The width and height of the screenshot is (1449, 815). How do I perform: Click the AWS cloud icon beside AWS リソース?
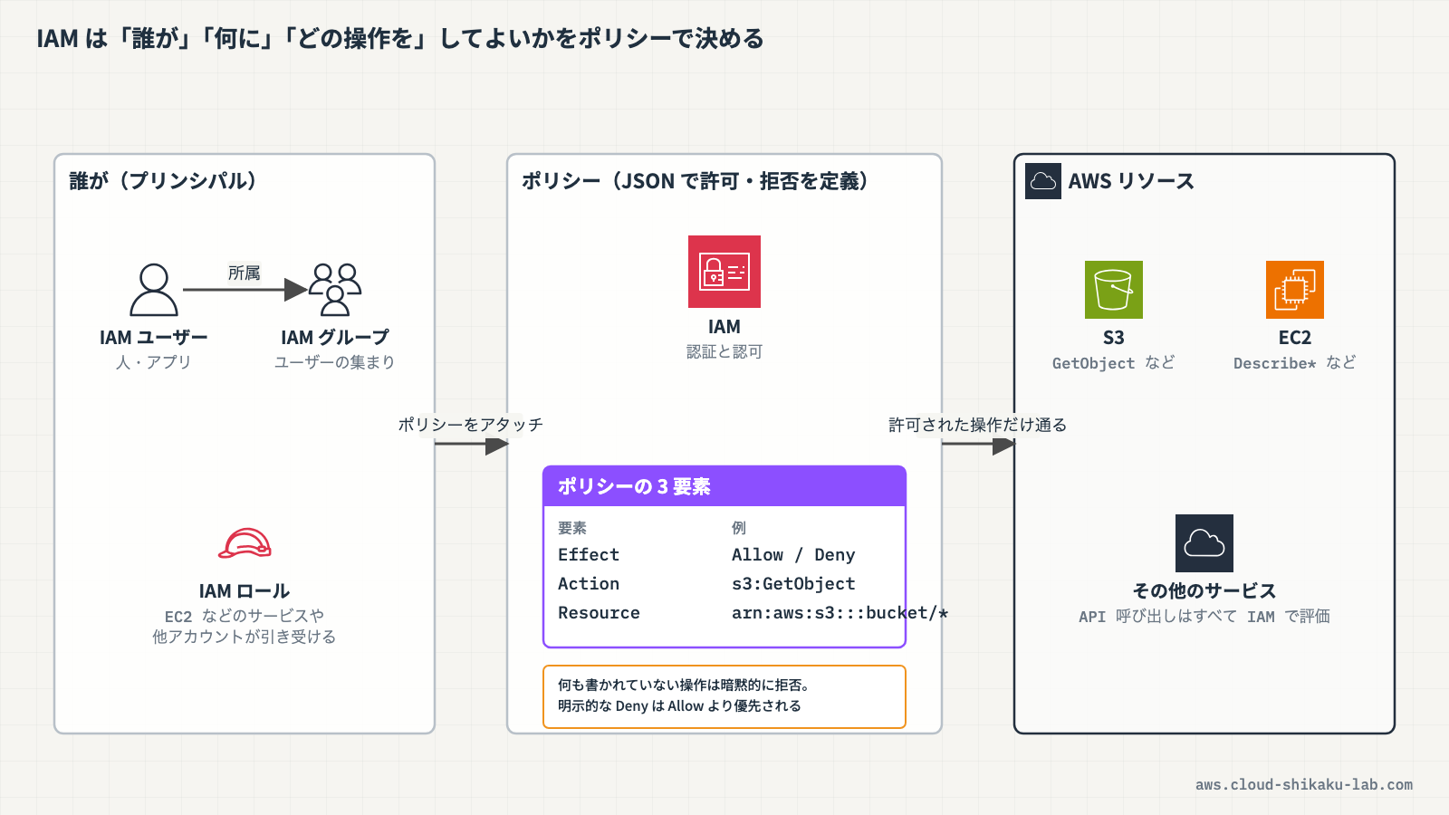coord(1043,181)
